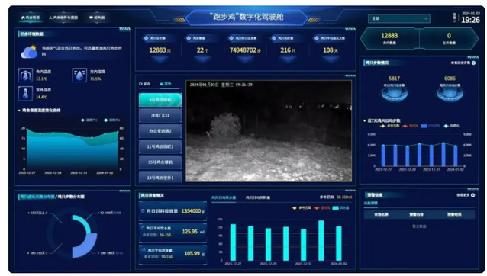487x276 pixels.
Task: Click the outdoor temperature thermometer icon
Action: point(25,93)
